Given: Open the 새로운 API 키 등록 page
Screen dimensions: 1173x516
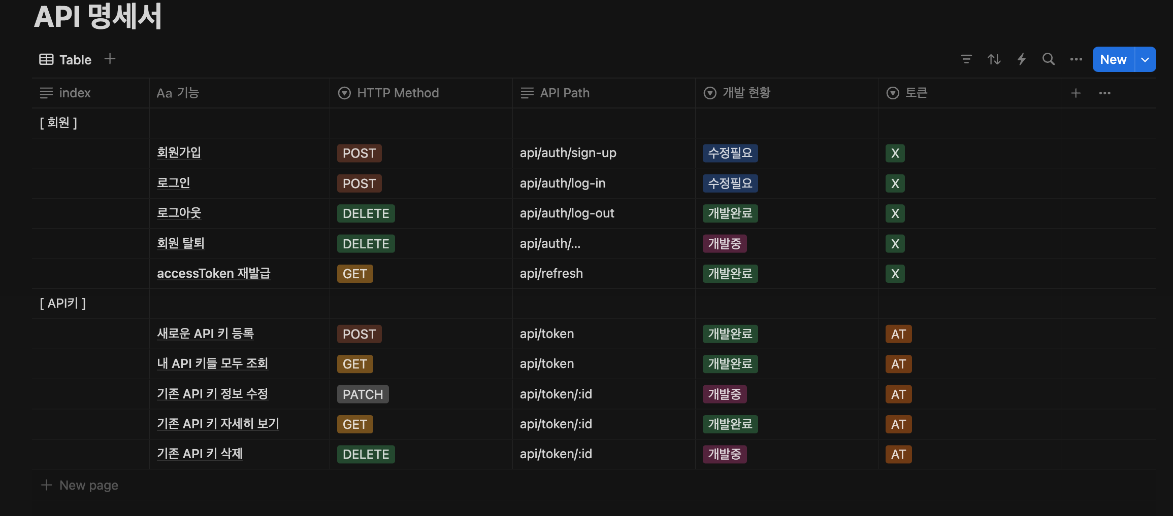Looking at the screenshot, I should [205, 334].
